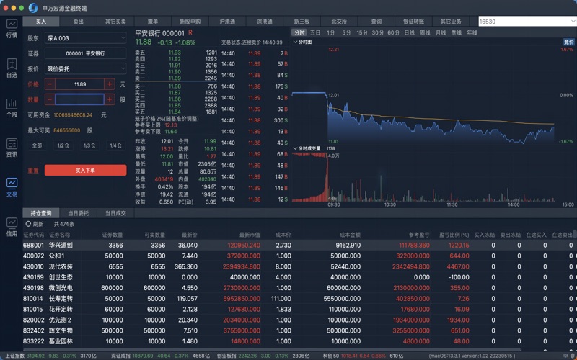Collapse the 分时成交量 volume section
This screenshot has width=577, height=360.
pyautogui.click(x=295, y=148)
